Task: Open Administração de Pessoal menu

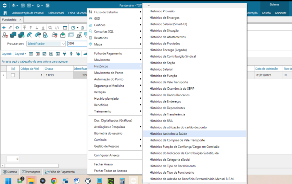Action: (x=28, y=13)
